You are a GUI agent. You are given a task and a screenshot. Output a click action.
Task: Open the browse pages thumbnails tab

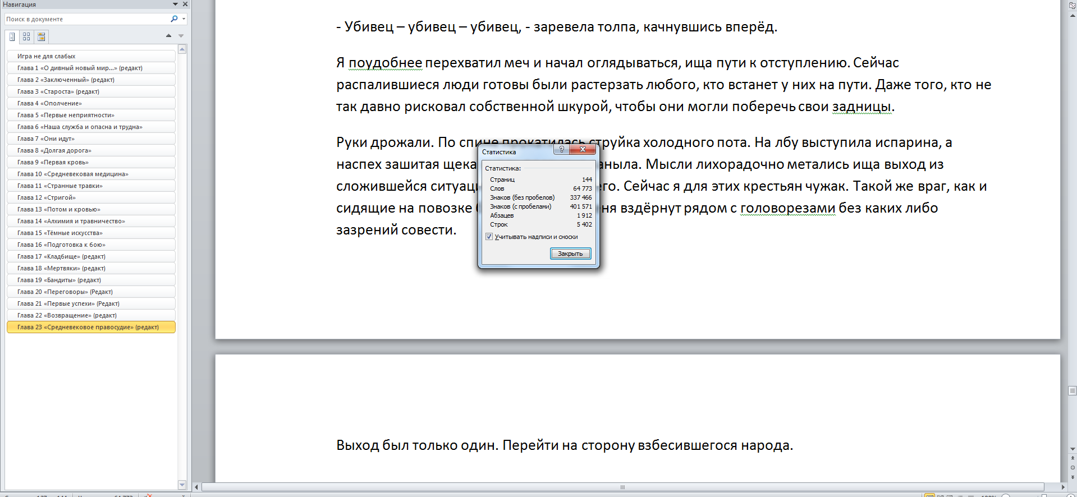[x=26, y=37]
